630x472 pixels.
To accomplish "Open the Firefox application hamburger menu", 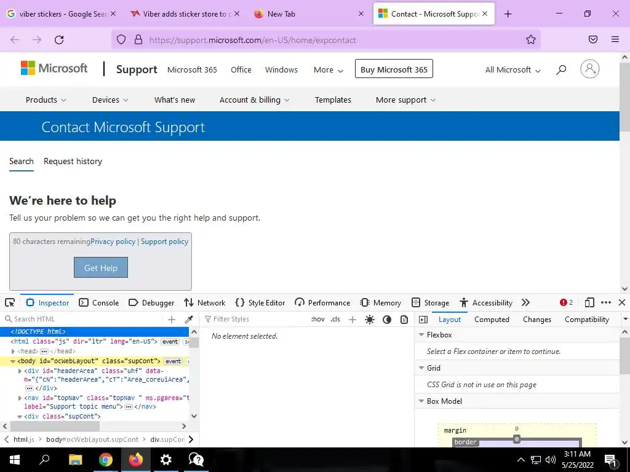I will click(x=615, y=39).
